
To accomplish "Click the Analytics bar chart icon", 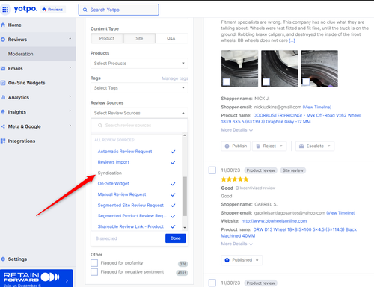I will (x=3, y=97).
